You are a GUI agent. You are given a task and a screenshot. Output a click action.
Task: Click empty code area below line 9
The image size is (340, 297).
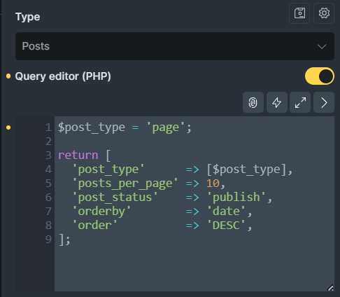coord(194,268)
